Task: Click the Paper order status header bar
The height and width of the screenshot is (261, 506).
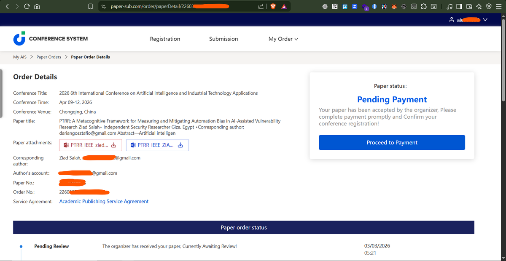Action: click(x=244, y=227)
